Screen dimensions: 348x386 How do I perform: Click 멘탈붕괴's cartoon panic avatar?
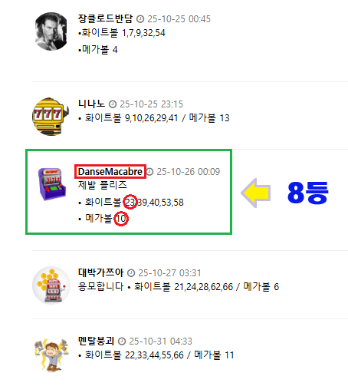(51, 355)
